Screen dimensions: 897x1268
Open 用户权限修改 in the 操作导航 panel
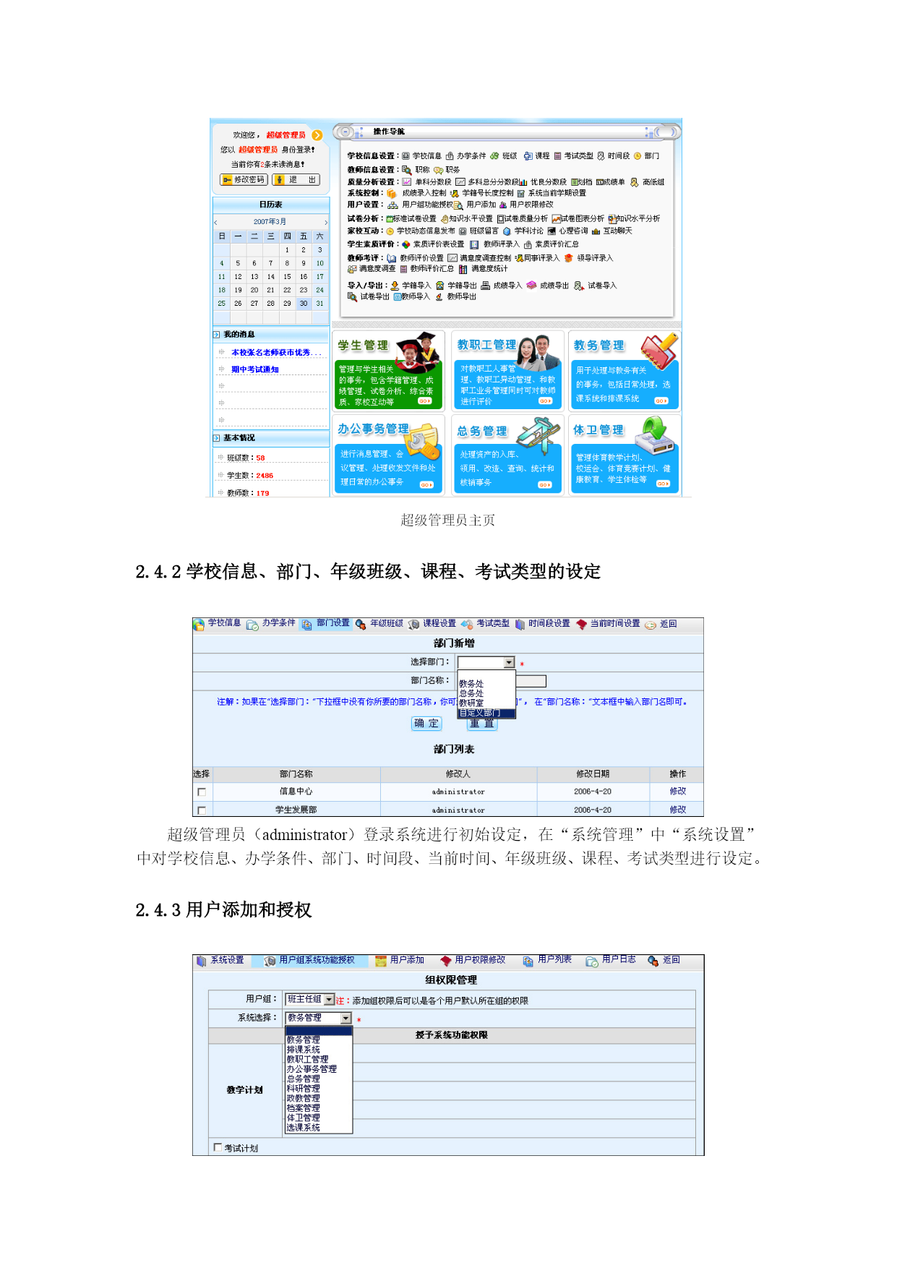(531, 205)
